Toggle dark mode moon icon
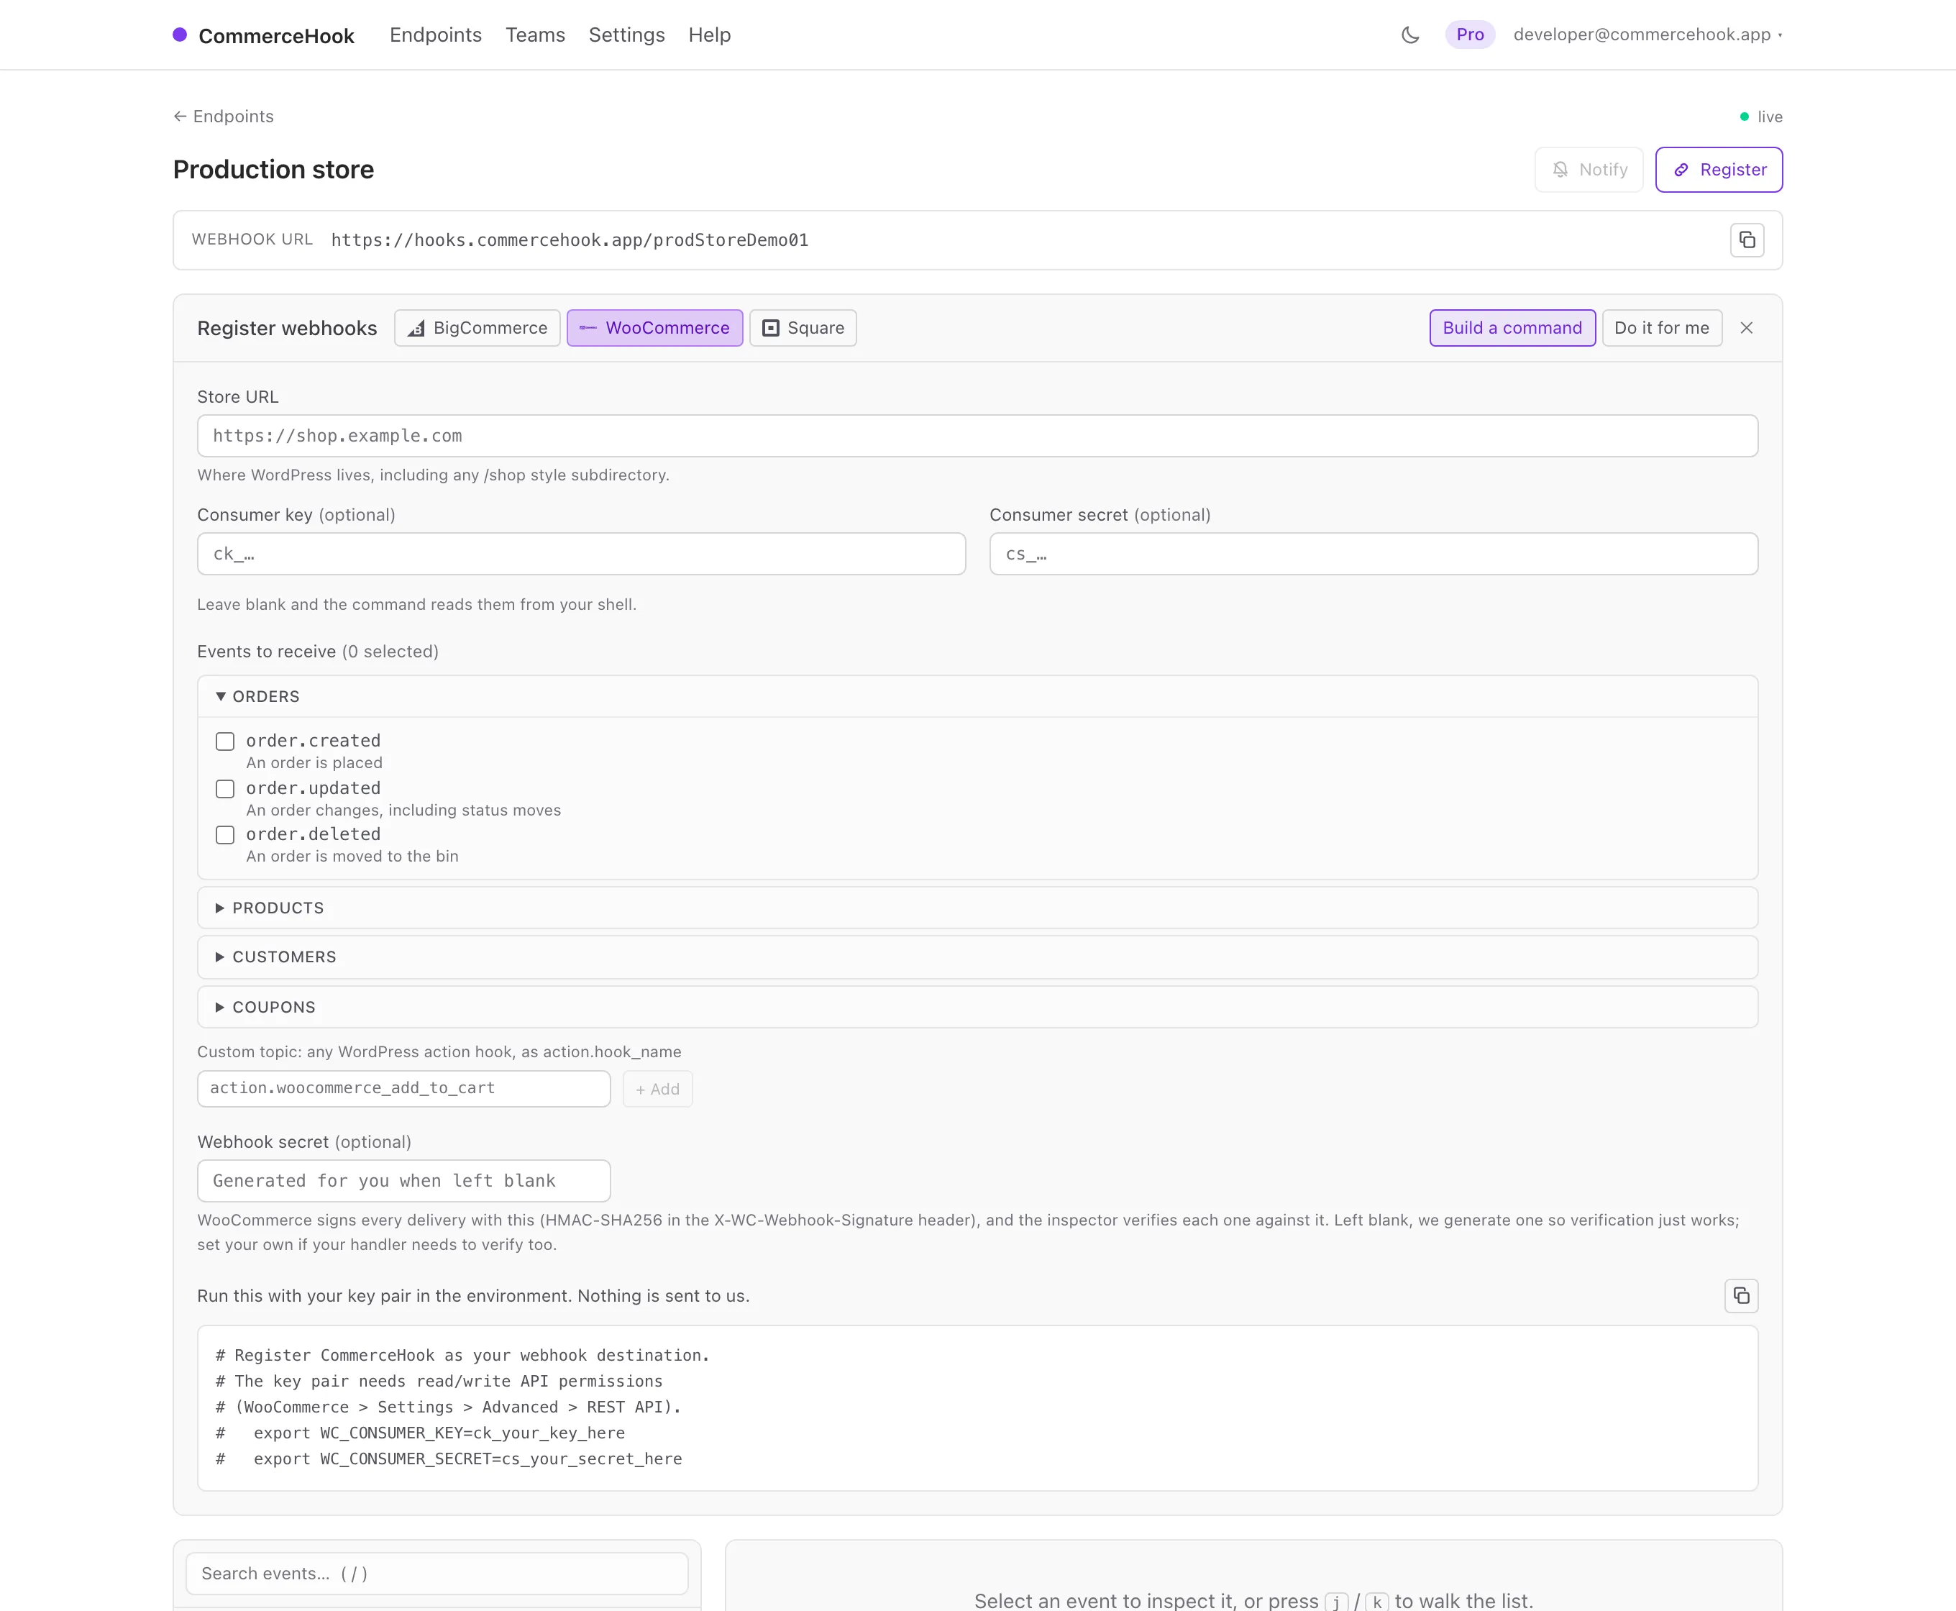 coord(1409,35)
